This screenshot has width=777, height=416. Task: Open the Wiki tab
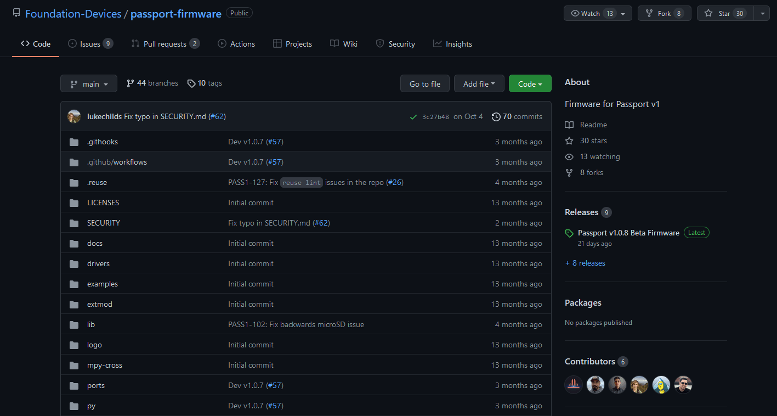click(x=344, y=44)
